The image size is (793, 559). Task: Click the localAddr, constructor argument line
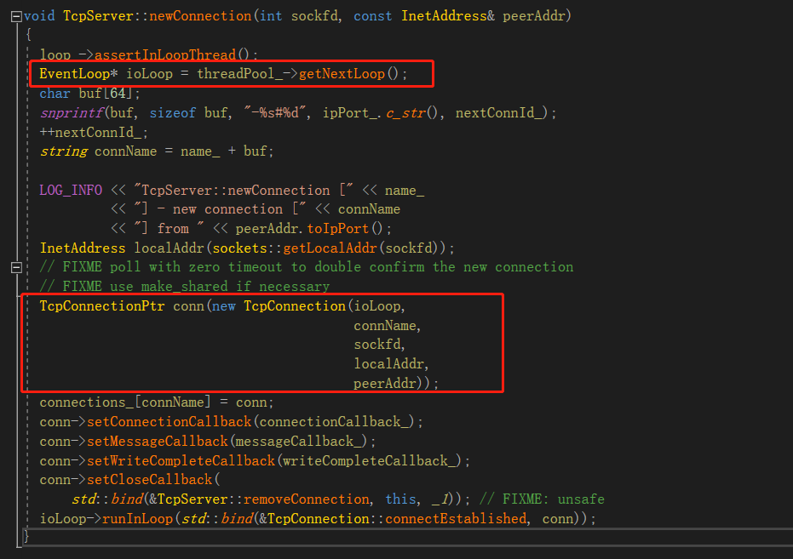392,364
